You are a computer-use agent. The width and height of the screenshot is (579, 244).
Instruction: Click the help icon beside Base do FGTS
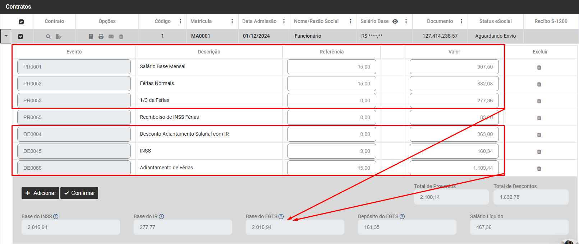pyautogui.click(x=281, y=217)
